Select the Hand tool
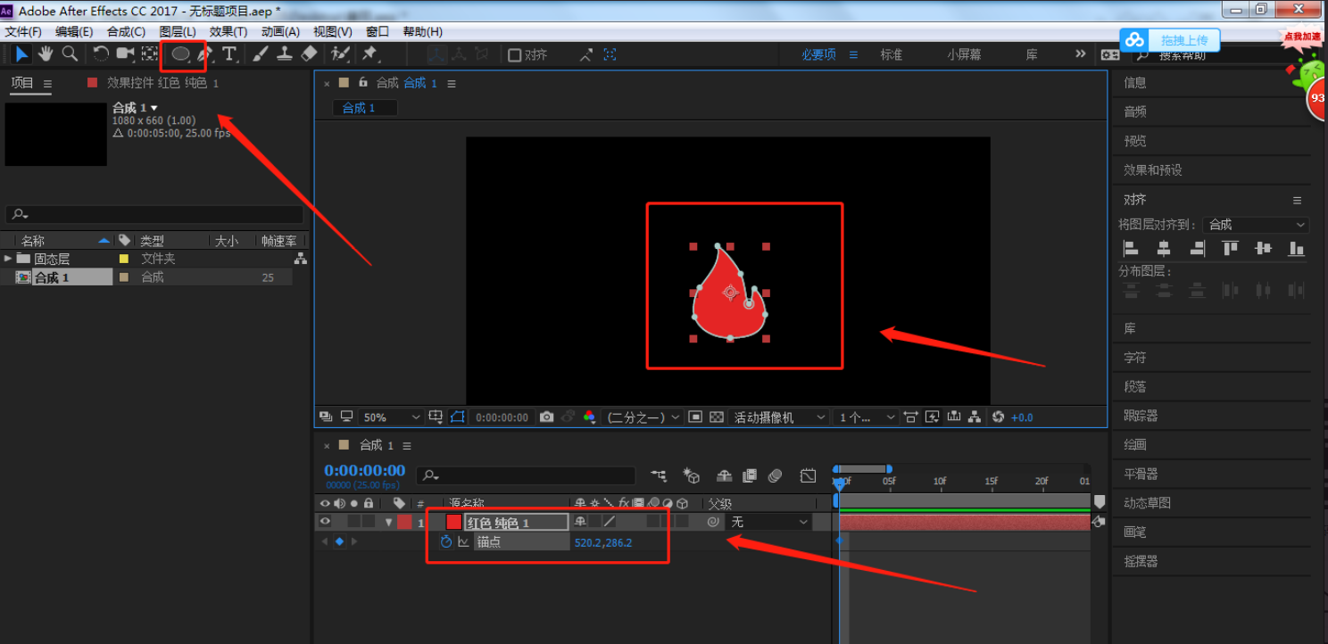This screenshot has width=1328, height=644. 46,54
